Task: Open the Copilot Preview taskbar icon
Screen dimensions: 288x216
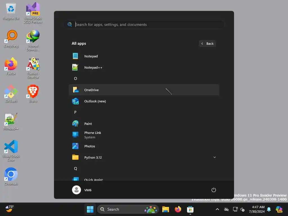Action: pyautogui.click(x=279, y=209)
